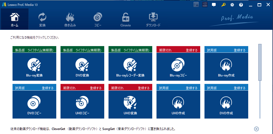Image resolution: width=273 pixels, height=134 pixels.
Task: Maximize the Leawo Prof. Media window
Action: 259,5
